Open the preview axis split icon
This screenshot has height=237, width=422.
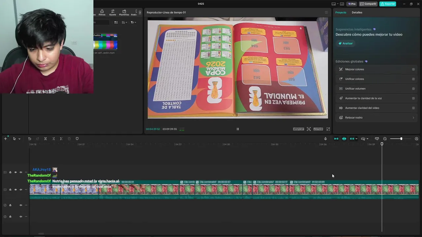[x=363, y=139]
